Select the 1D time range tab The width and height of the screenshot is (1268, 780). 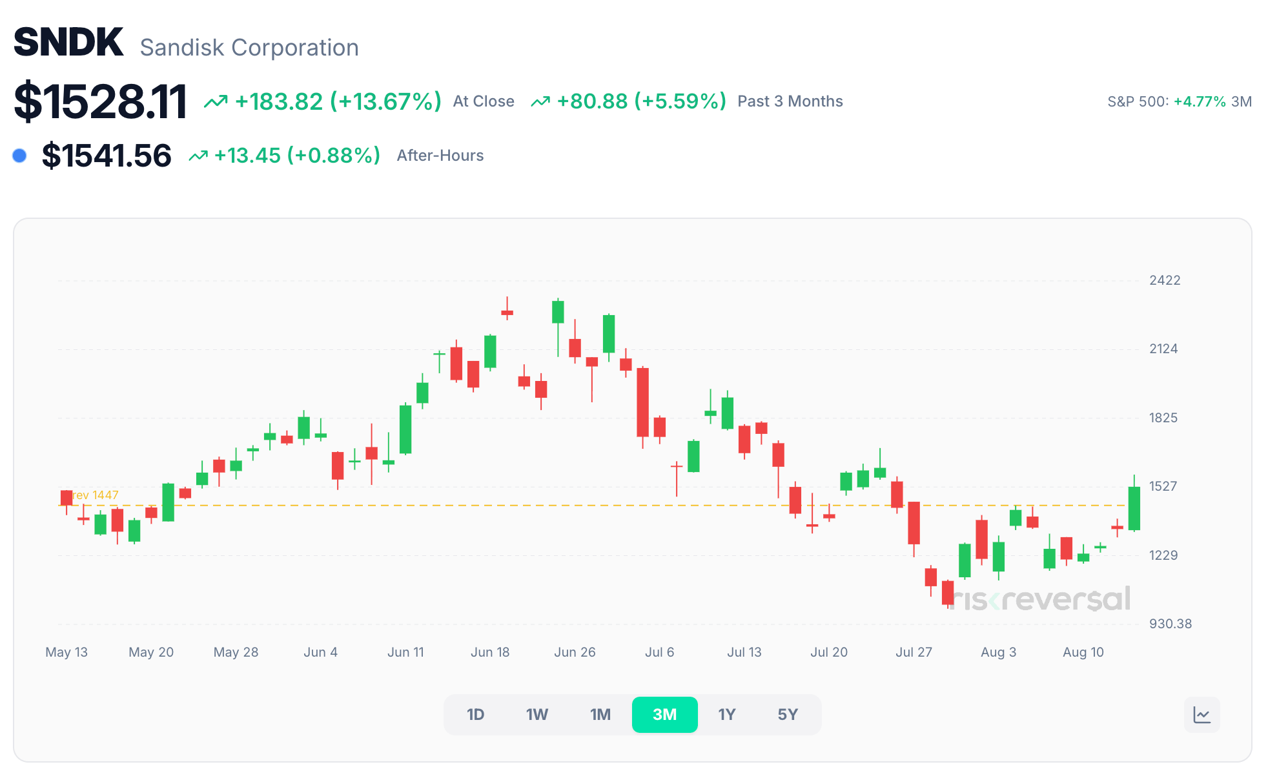tap(475, 715)
